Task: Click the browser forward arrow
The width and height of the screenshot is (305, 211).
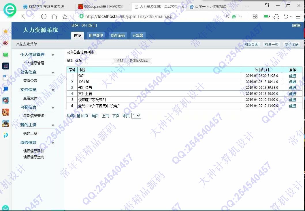Action: [33, 16]
